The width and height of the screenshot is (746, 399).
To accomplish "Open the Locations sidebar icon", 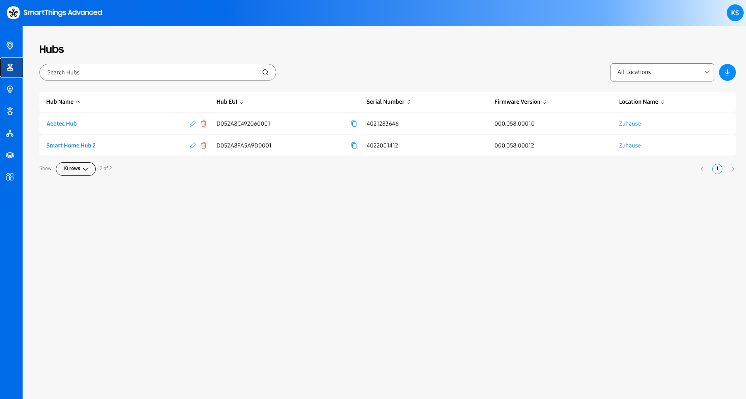I will click(10, 45).
